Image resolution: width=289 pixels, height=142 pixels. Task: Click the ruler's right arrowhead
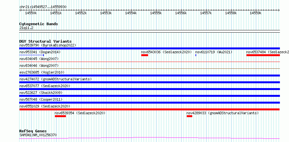[279, 10]
